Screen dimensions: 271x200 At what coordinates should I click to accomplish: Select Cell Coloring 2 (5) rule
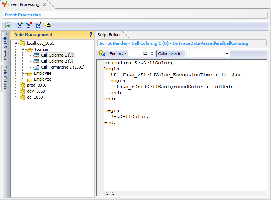point(57,61)
